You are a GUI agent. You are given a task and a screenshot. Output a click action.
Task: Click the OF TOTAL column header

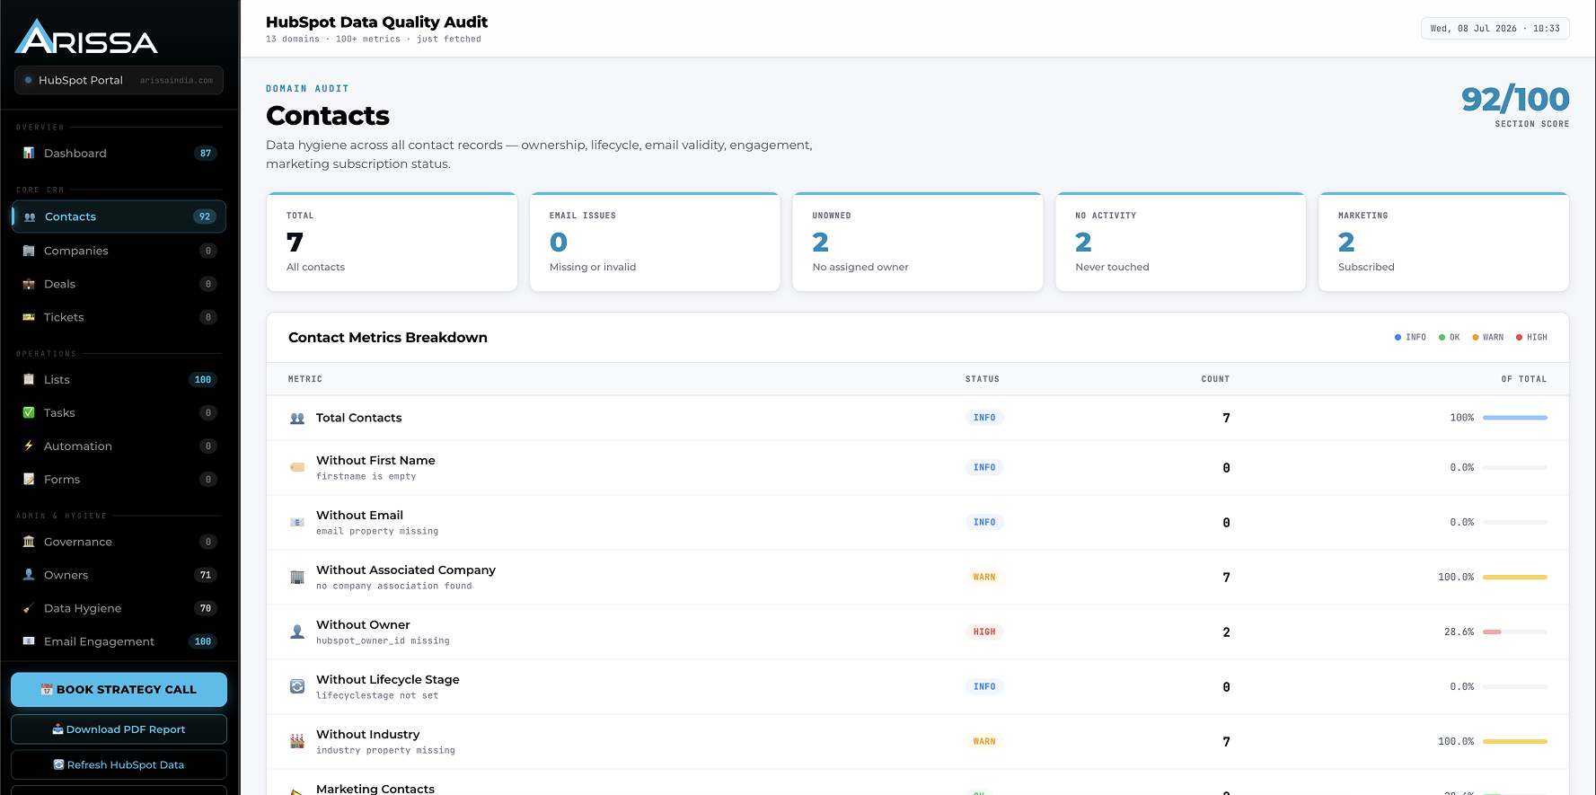click(x=1524, y=379)
